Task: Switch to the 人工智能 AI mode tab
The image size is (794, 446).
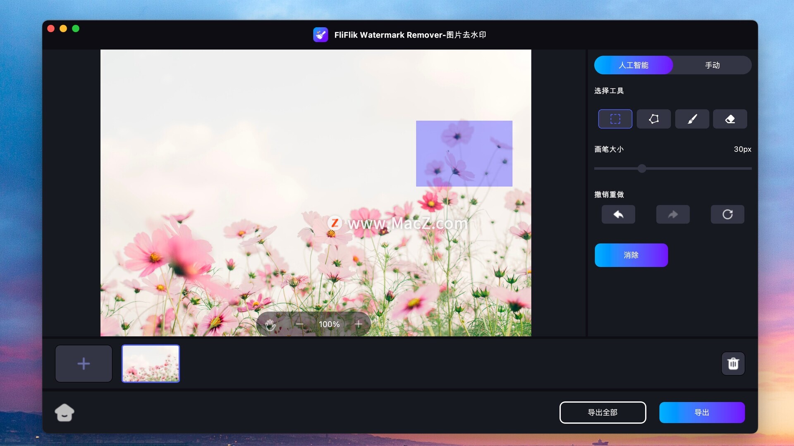Action: [634, 65]
